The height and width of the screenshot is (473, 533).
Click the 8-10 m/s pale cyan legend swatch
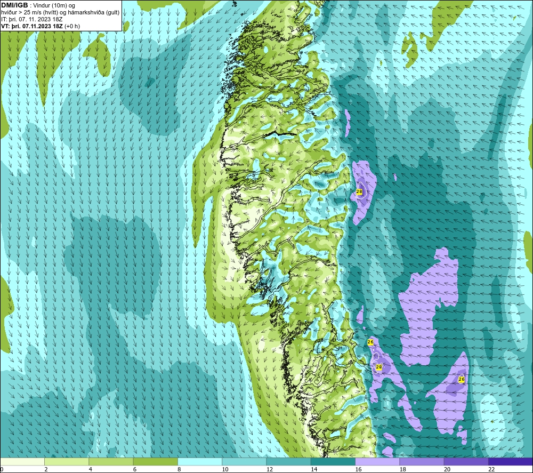pos(200,461)
